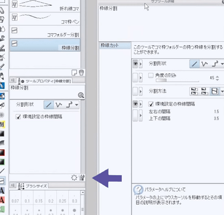Create a new sub tool copy (note icon)
The width and height of the screenshot is (224, 215).
[74, 72]
